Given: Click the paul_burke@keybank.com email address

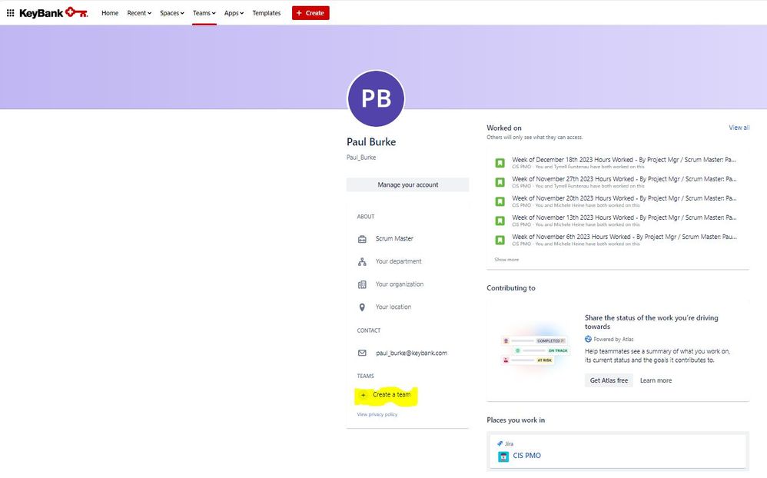Looking at the screenshot, I should [411, 353].
